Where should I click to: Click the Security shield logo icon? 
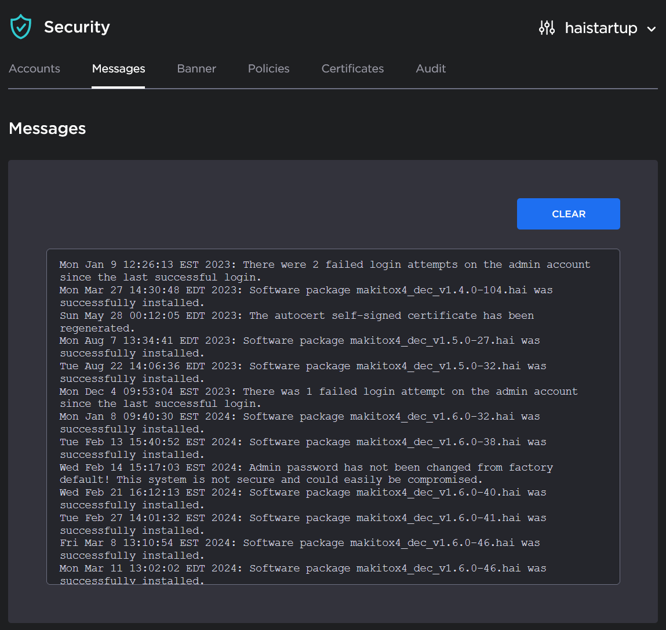click(x=20, y=26)
